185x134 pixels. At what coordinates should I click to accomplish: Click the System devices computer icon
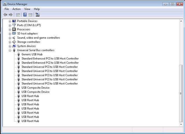[14, 46]
